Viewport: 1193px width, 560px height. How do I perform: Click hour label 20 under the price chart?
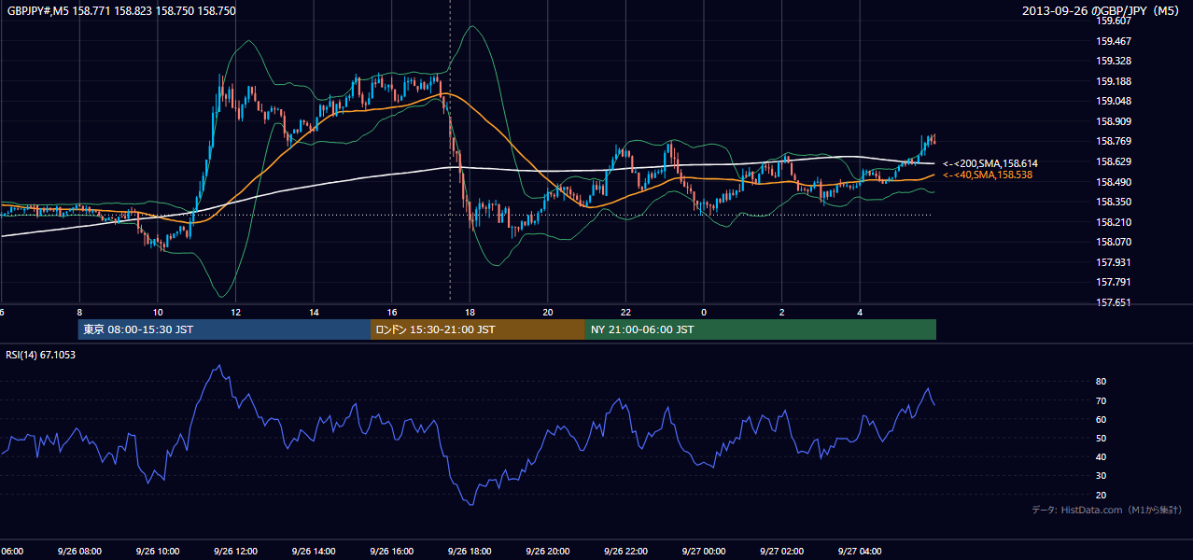click(x=548, y=313)
